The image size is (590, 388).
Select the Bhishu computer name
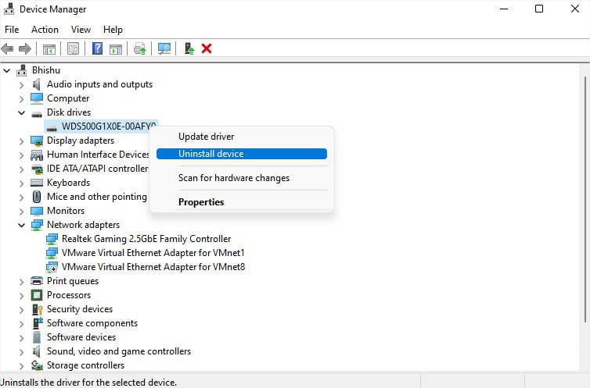pyautogui.click(x=46, y=70)
